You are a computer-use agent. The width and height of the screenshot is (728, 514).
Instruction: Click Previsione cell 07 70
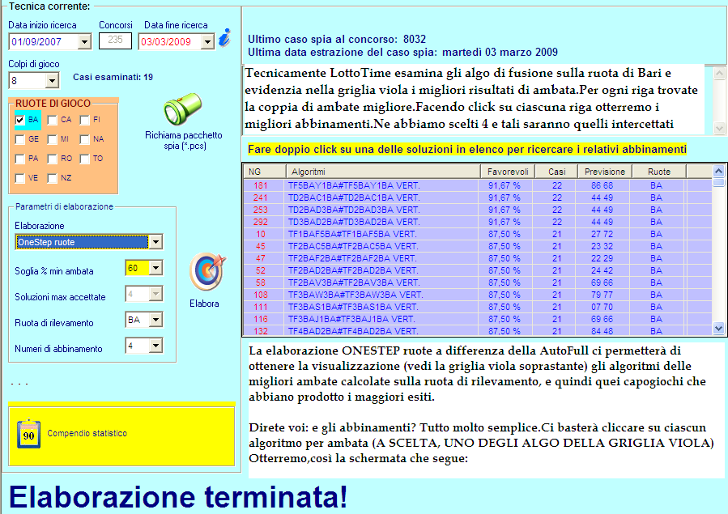pyautogui.click(x=602, y=307)
